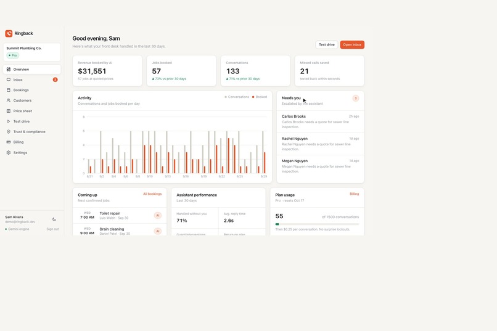This screenshot has height=331, width=497.
Task: Click the Conversations 133 card
Action: 255,71
